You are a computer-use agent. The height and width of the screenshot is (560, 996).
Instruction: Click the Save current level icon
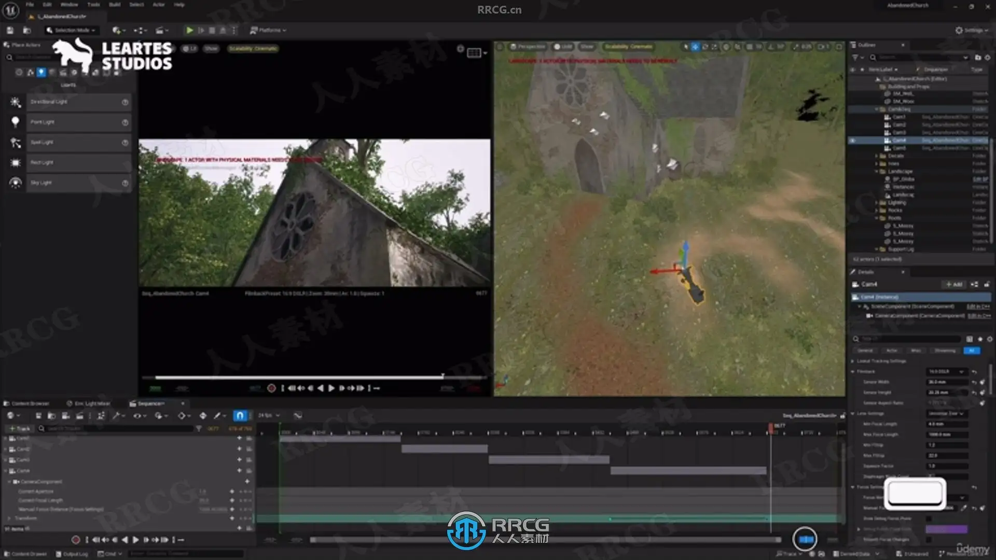click(10, 30)
